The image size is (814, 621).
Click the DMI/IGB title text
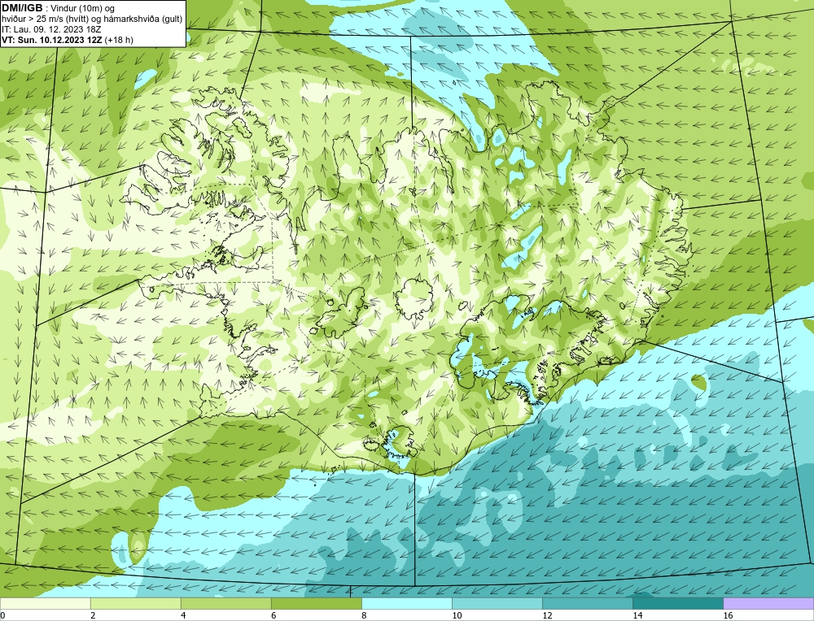click(22, 8)
